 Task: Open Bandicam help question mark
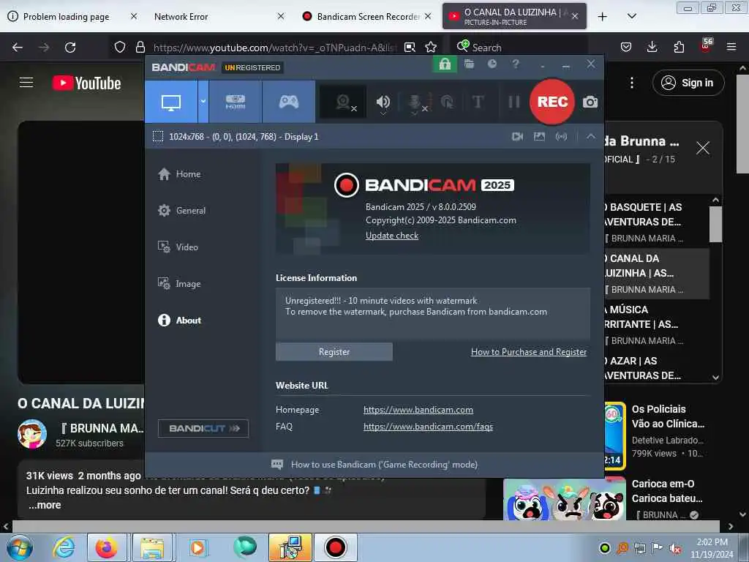516,64
